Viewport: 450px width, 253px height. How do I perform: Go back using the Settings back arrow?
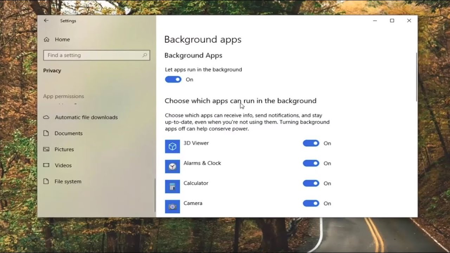[46, 21]
